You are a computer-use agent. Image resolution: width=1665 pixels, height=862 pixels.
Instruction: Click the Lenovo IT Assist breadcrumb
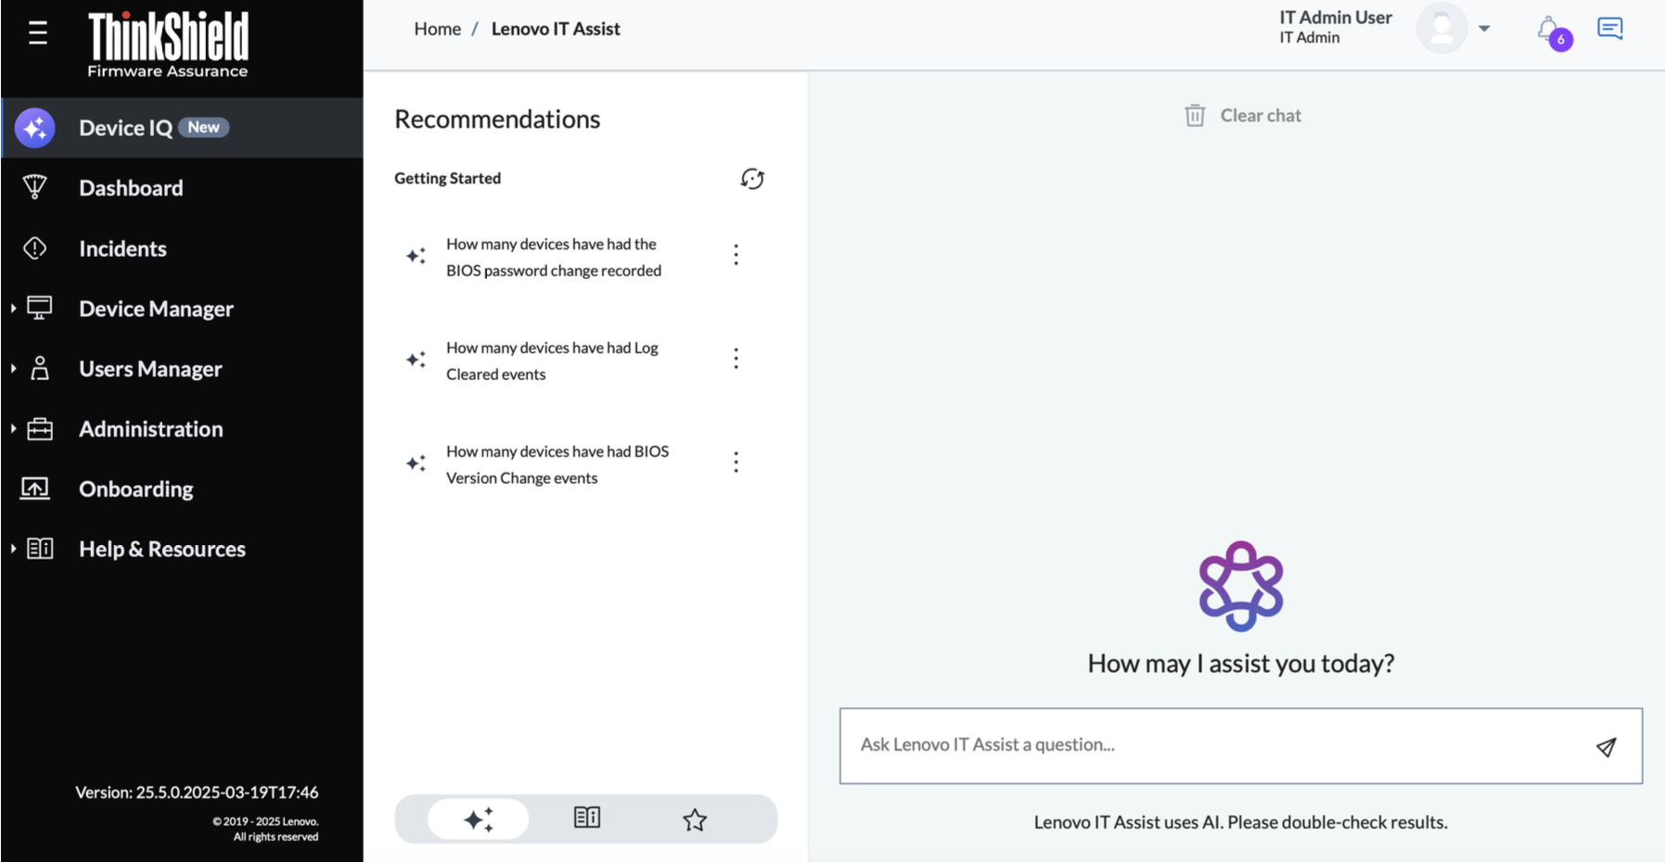(556, 29)
